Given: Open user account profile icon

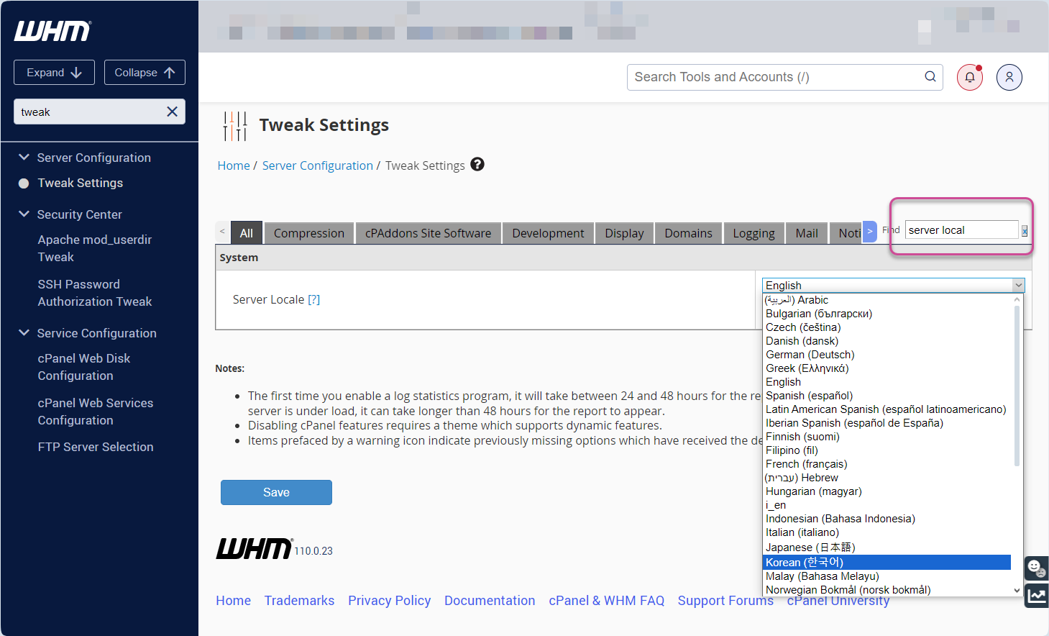Looking at the screenshot, I should tap(1009, 77).
